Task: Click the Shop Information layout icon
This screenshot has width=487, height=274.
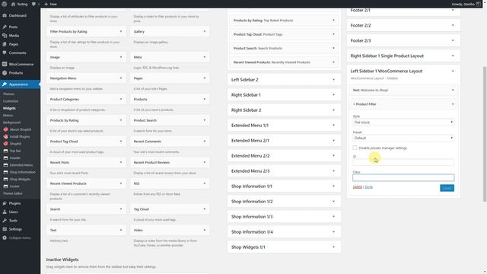Action: [x=5, y=173]
